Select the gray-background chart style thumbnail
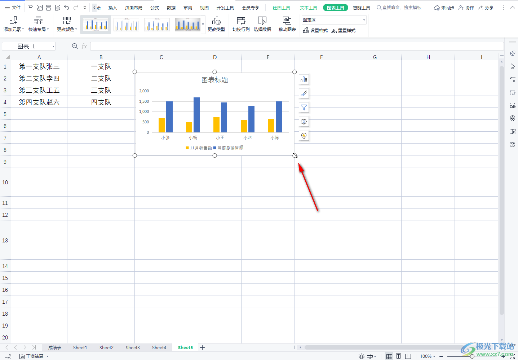518x360 pixels. pyautogui.click(x=187, y=25)
